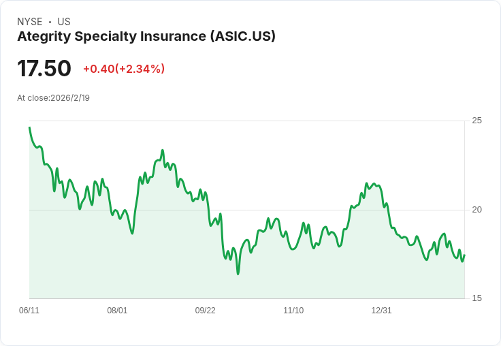The image size is (501, 346).
Task: Click the US market label
Action: [64, 22]
